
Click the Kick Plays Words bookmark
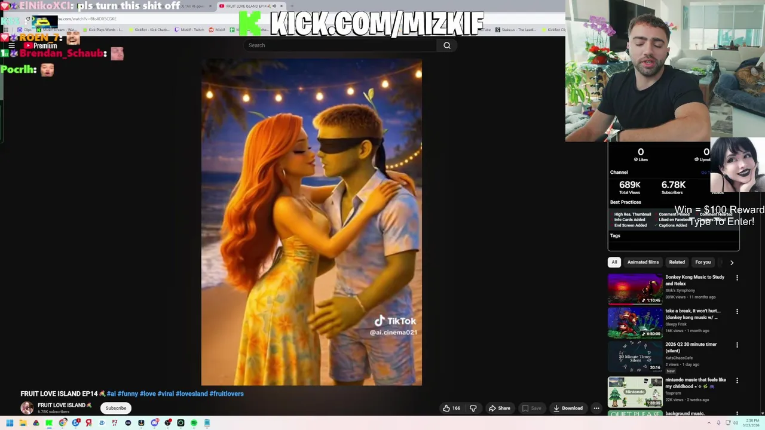pos(103,30)
